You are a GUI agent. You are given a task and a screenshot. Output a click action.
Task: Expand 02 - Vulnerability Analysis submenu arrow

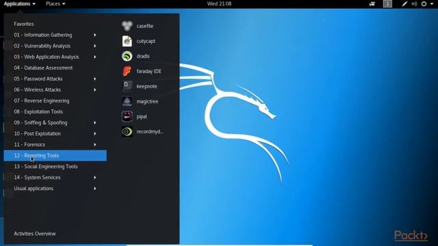(x=95, y=46)
